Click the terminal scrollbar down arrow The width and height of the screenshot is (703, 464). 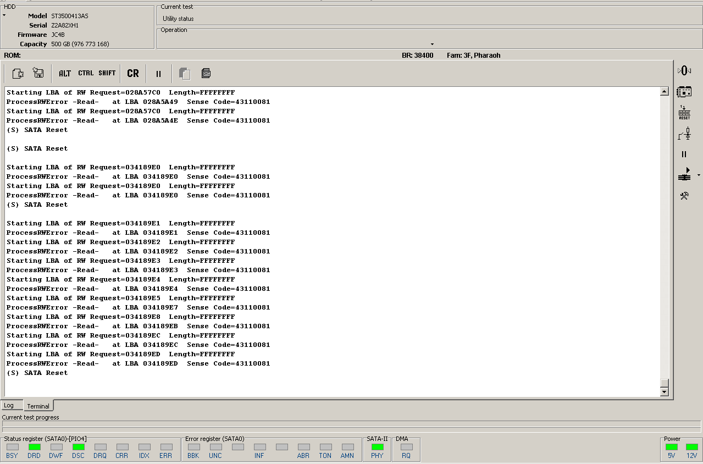pyautogui.click(x=664, y=392)
